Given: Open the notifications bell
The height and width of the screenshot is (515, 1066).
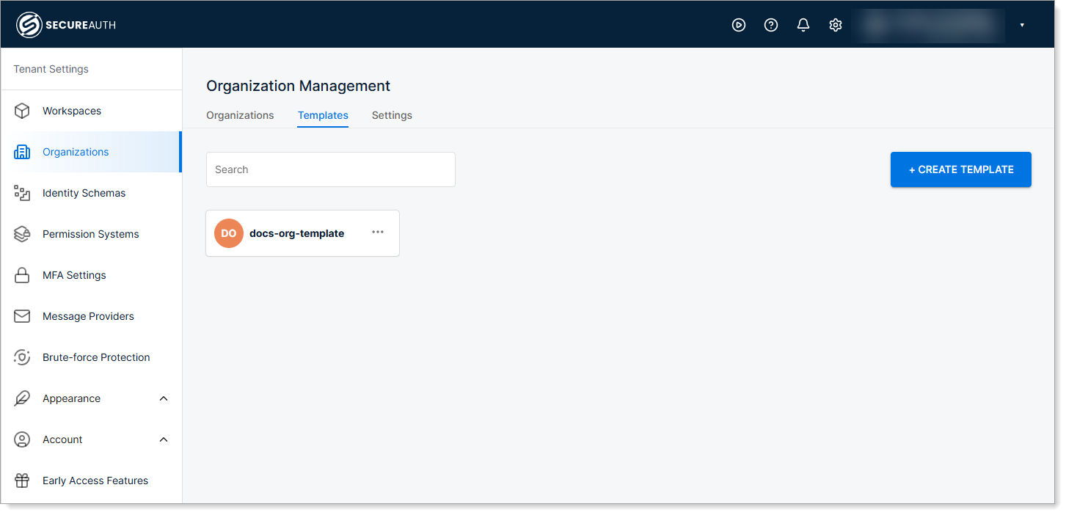Looking at the screenshot, I should pyautogui.click(x=803, y=24).
